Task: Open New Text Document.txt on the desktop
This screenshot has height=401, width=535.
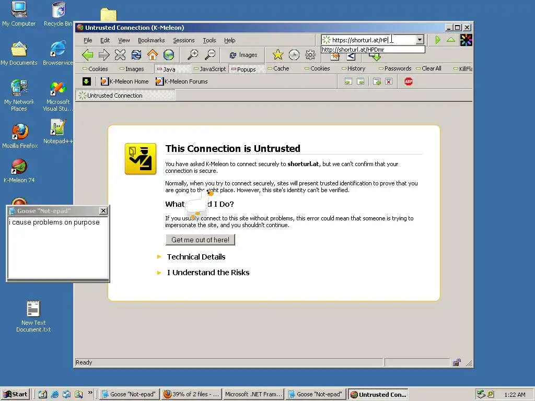Action: coord(33,316)
